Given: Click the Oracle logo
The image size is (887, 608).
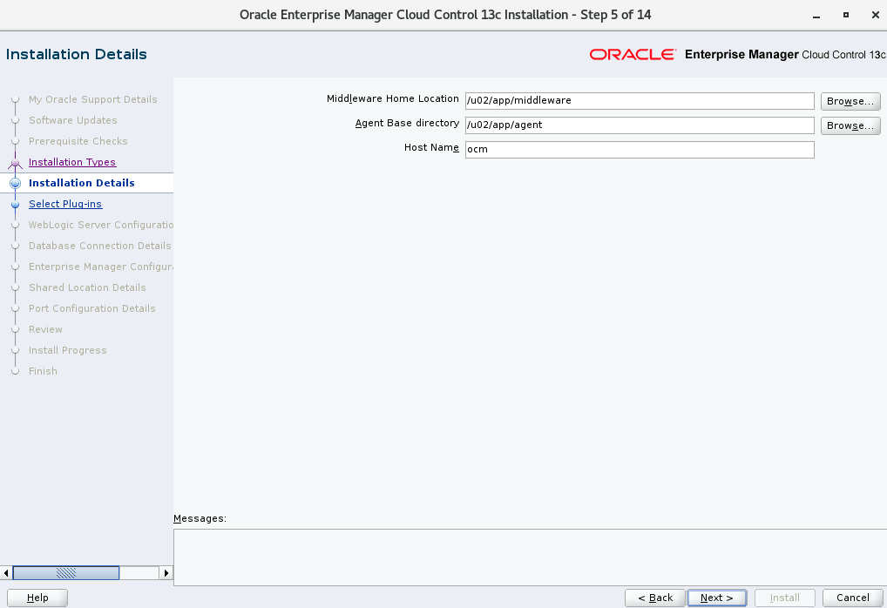Looking at the screenshot, I should coord(633,54).
